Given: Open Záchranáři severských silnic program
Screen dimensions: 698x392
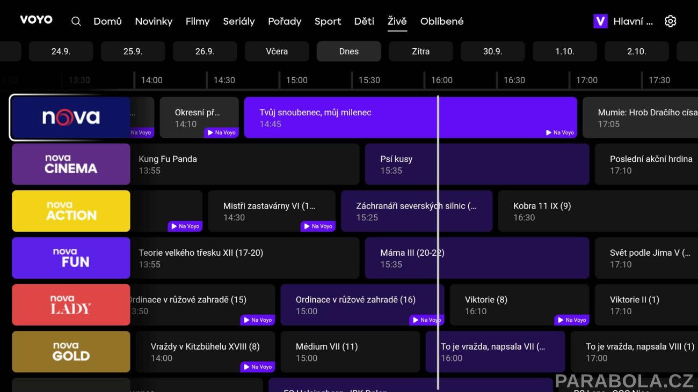Looking at the screenshot, I should [x=417, y=211].
